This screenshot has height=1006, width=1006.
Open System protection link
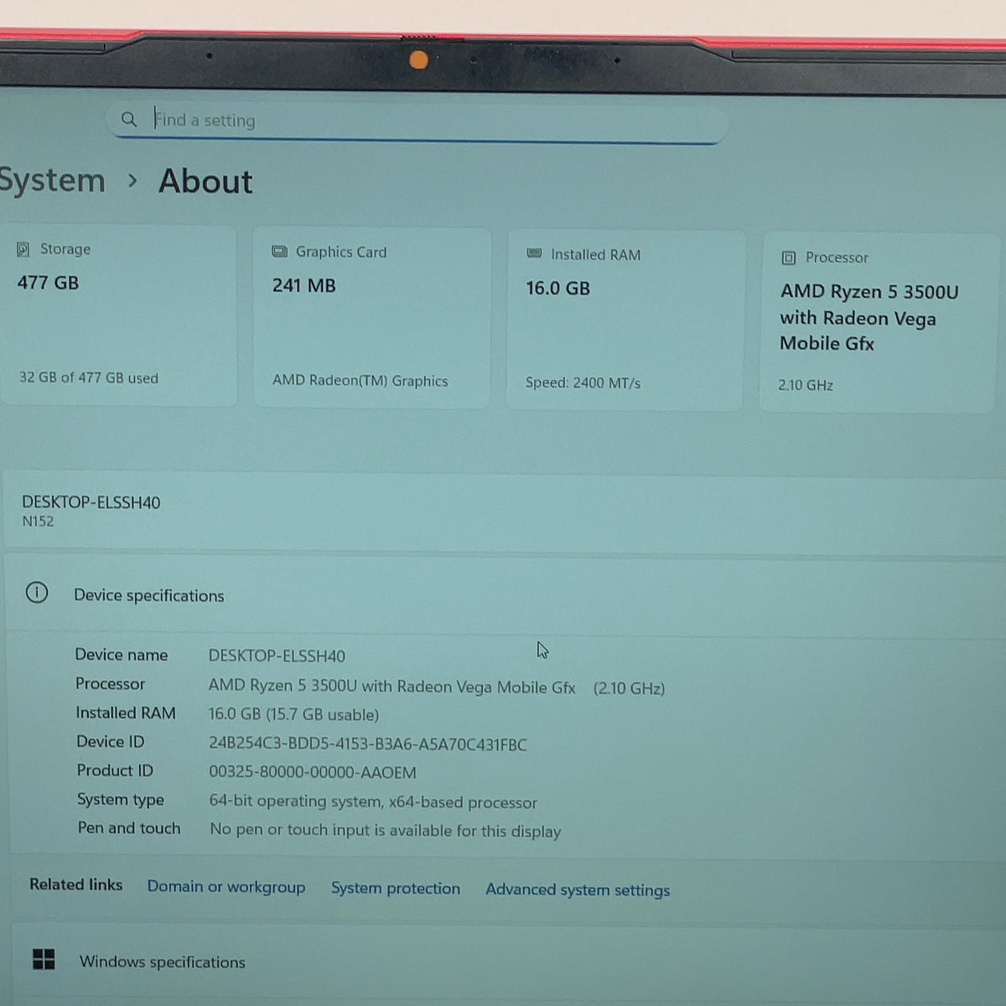pos(396,888)
